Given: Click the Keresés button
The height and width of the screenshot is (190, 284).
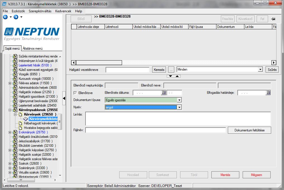Looking at the screenshot, I should [x=159, y=69].
